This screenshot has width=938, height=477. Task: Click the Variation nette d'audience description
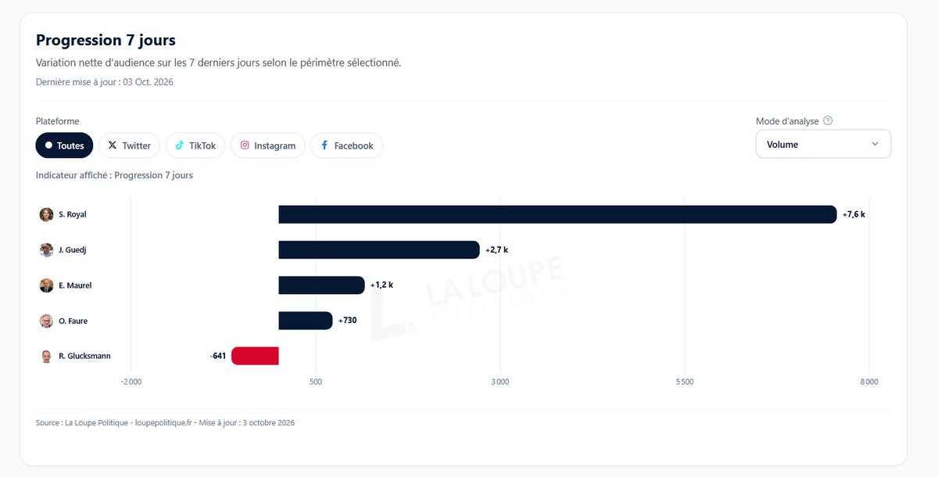[219, 63]
